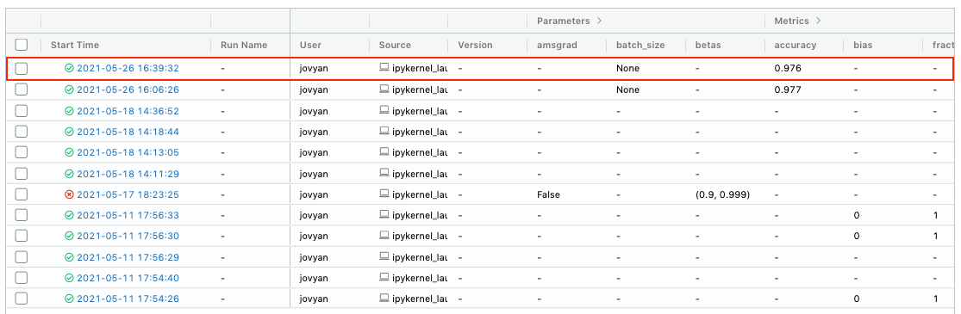Click laptop source icon in 14:11:29 row
Viewport: 961px width, 314px height.
384,174
